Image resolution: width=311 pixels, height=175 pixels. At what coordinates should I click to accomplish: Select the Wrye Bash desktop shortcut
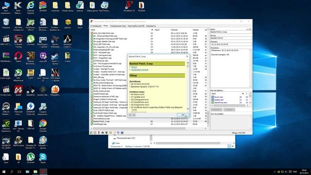pos(129,6)
